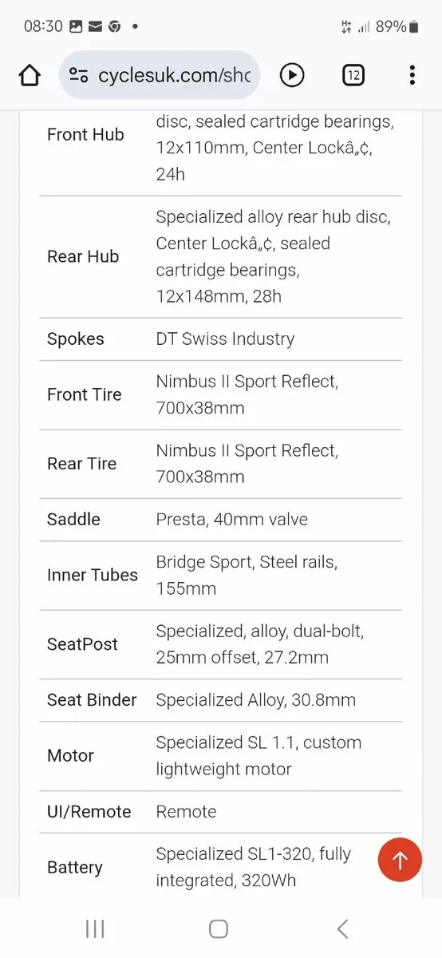Open Chrome three-dot overflow menu
This screenshot has width=442, height=958.
(412, 76)
